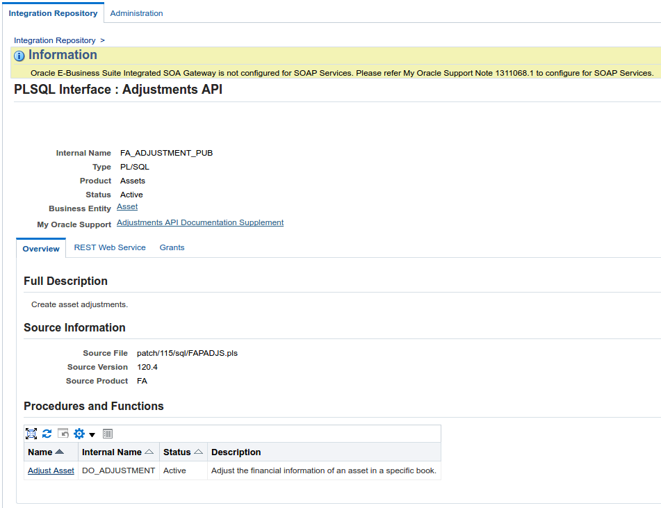The width and height of the screenshot is (661, 508).
Task: Refresh the Procedures and Functions table
Action: coord(47,434)
